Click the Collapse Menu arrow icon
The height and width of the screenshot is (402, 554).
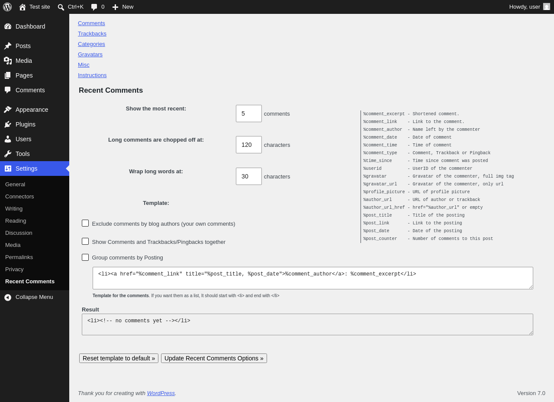click(x=8, y=297)
